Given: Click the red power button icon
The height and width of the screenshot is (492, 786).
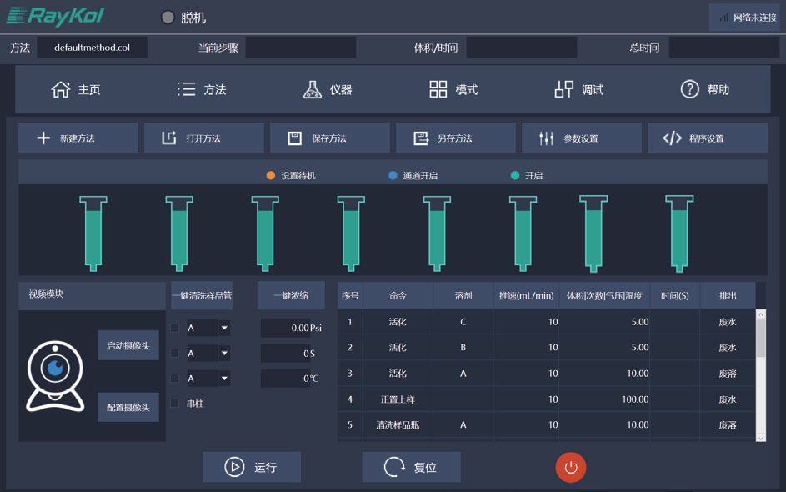Looking at the screenshot, I should tap(571, 467).
